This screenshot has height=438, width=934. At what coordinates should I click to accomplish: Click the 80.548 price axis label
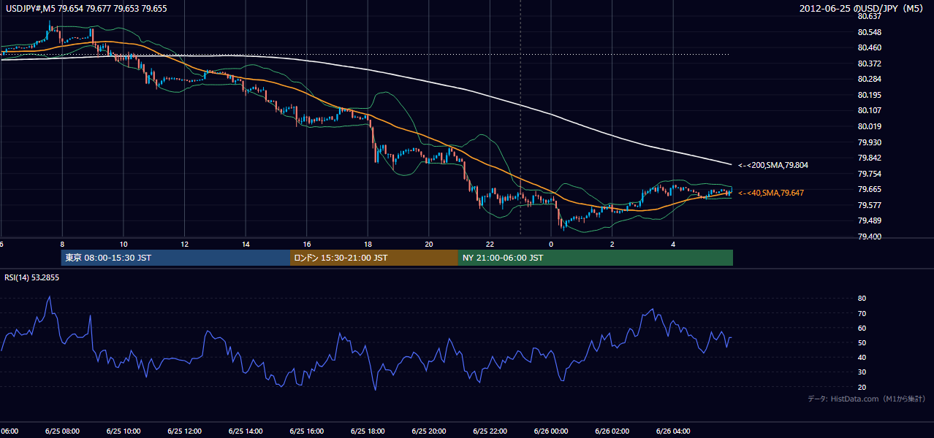868,32
